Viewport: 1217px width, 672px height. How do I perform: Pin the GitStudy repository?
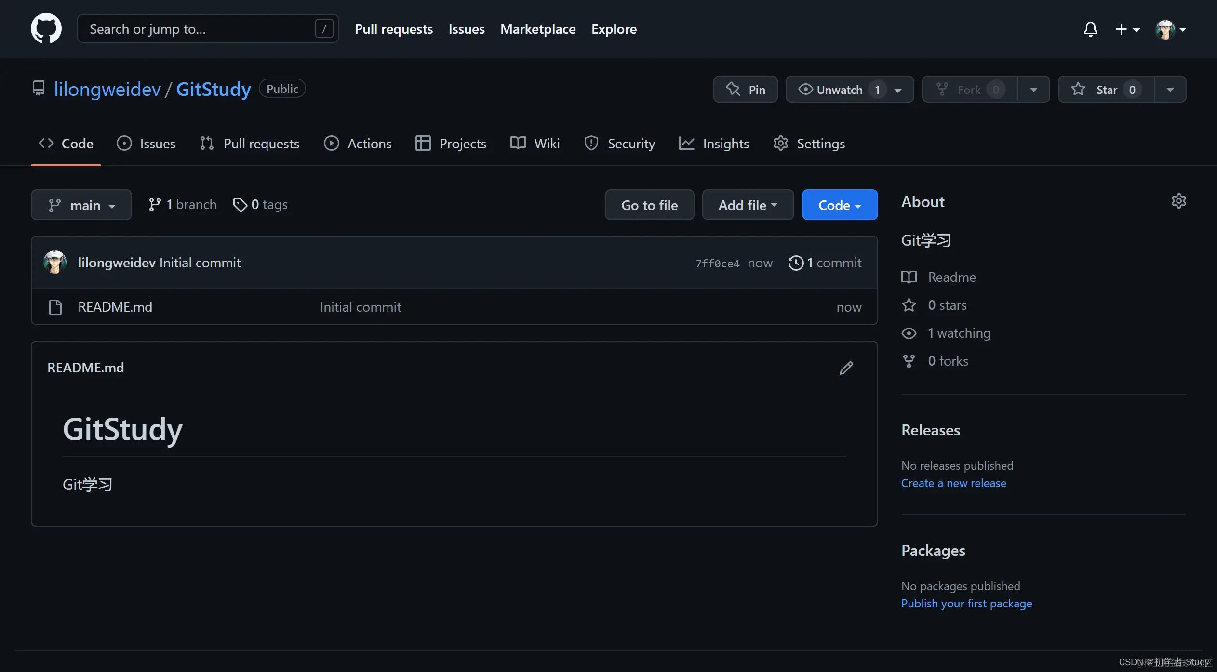[745, 90]
